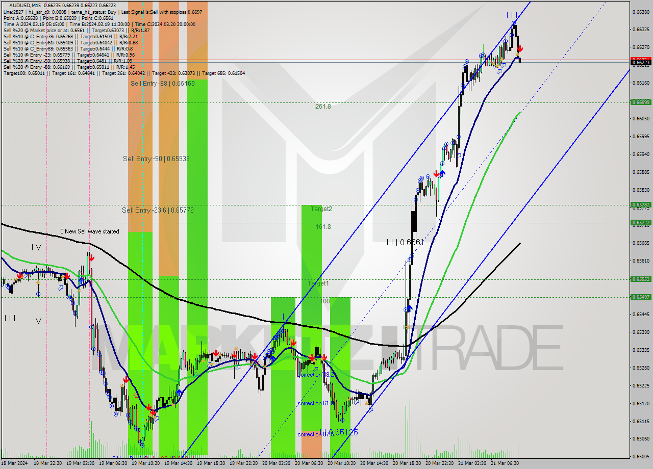Click the '18 Mar 2024' time axis label

coord(14,463)
